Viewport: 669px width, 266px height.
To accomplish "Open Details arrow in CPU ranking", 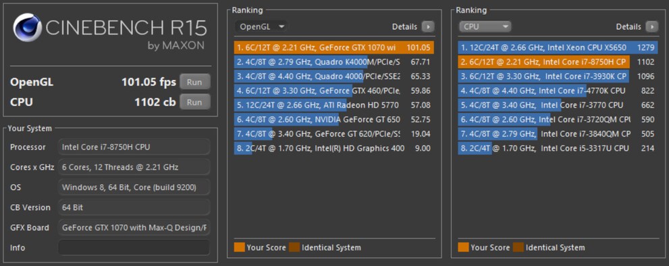I will coord(651,27).
